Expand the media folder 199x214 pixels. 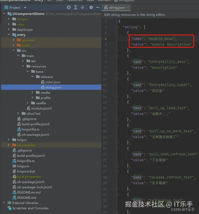click(x=32, y=92)
